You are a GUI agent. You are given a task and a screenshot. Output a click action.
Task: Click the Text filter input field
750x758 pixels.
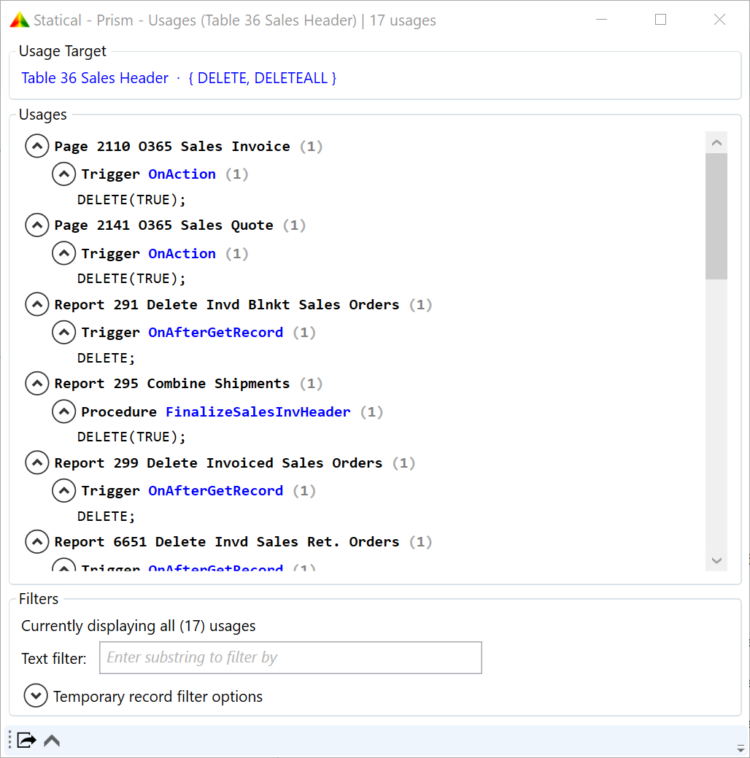tap(290, 657)
